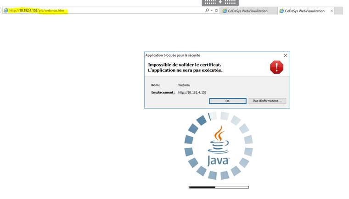Click the Internet Explorer page icon in address bar
The height and width of the screenshot is (199, 349).
coord(6,11)
